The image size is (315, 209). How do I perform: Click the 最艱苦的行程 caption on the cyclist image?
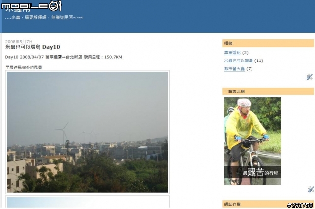coord(260,172)
